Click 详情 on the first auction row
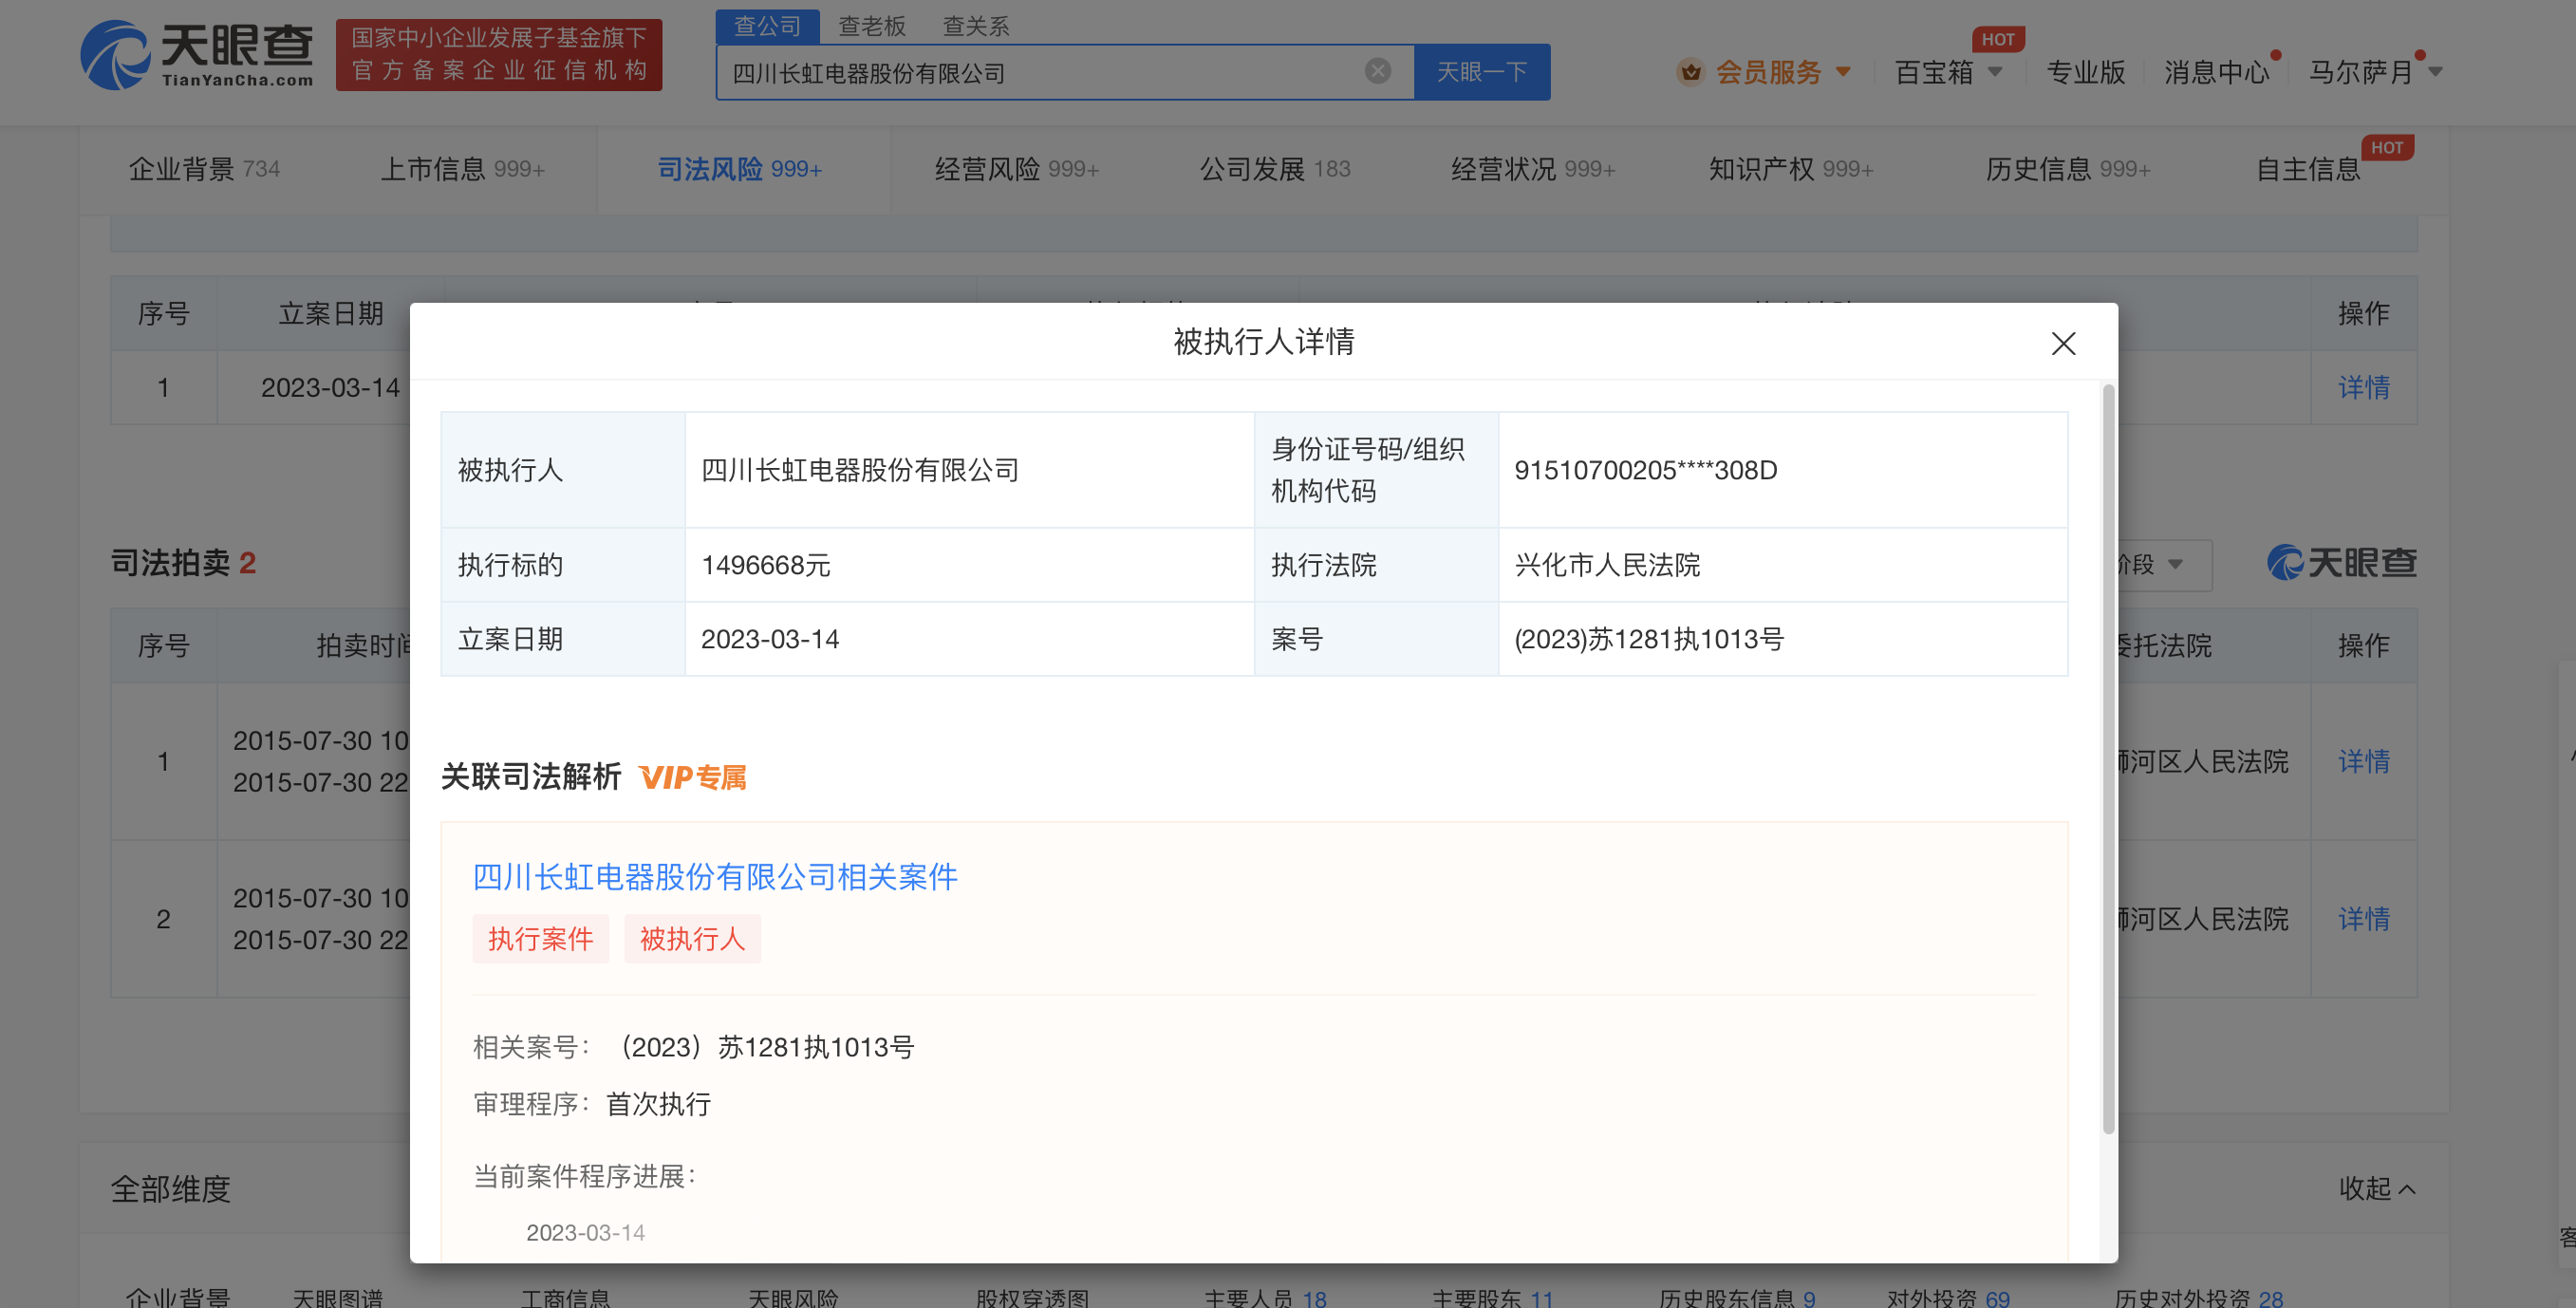2576x1308 pixels. click(2364, 761)
